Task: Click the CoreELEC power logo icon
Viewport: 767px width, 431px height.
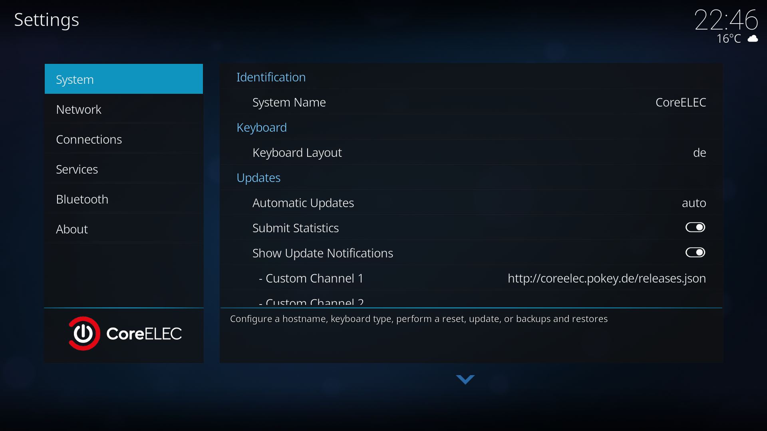Action: 84,333
